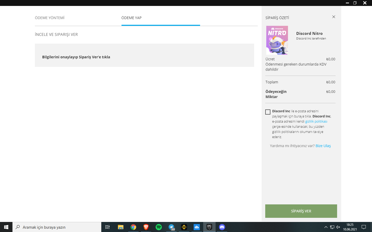The width and height of the screenshot is (372, 232).
Task: Click the 'Ödeyeceğin Miktar' label
Action: (276, 94)
